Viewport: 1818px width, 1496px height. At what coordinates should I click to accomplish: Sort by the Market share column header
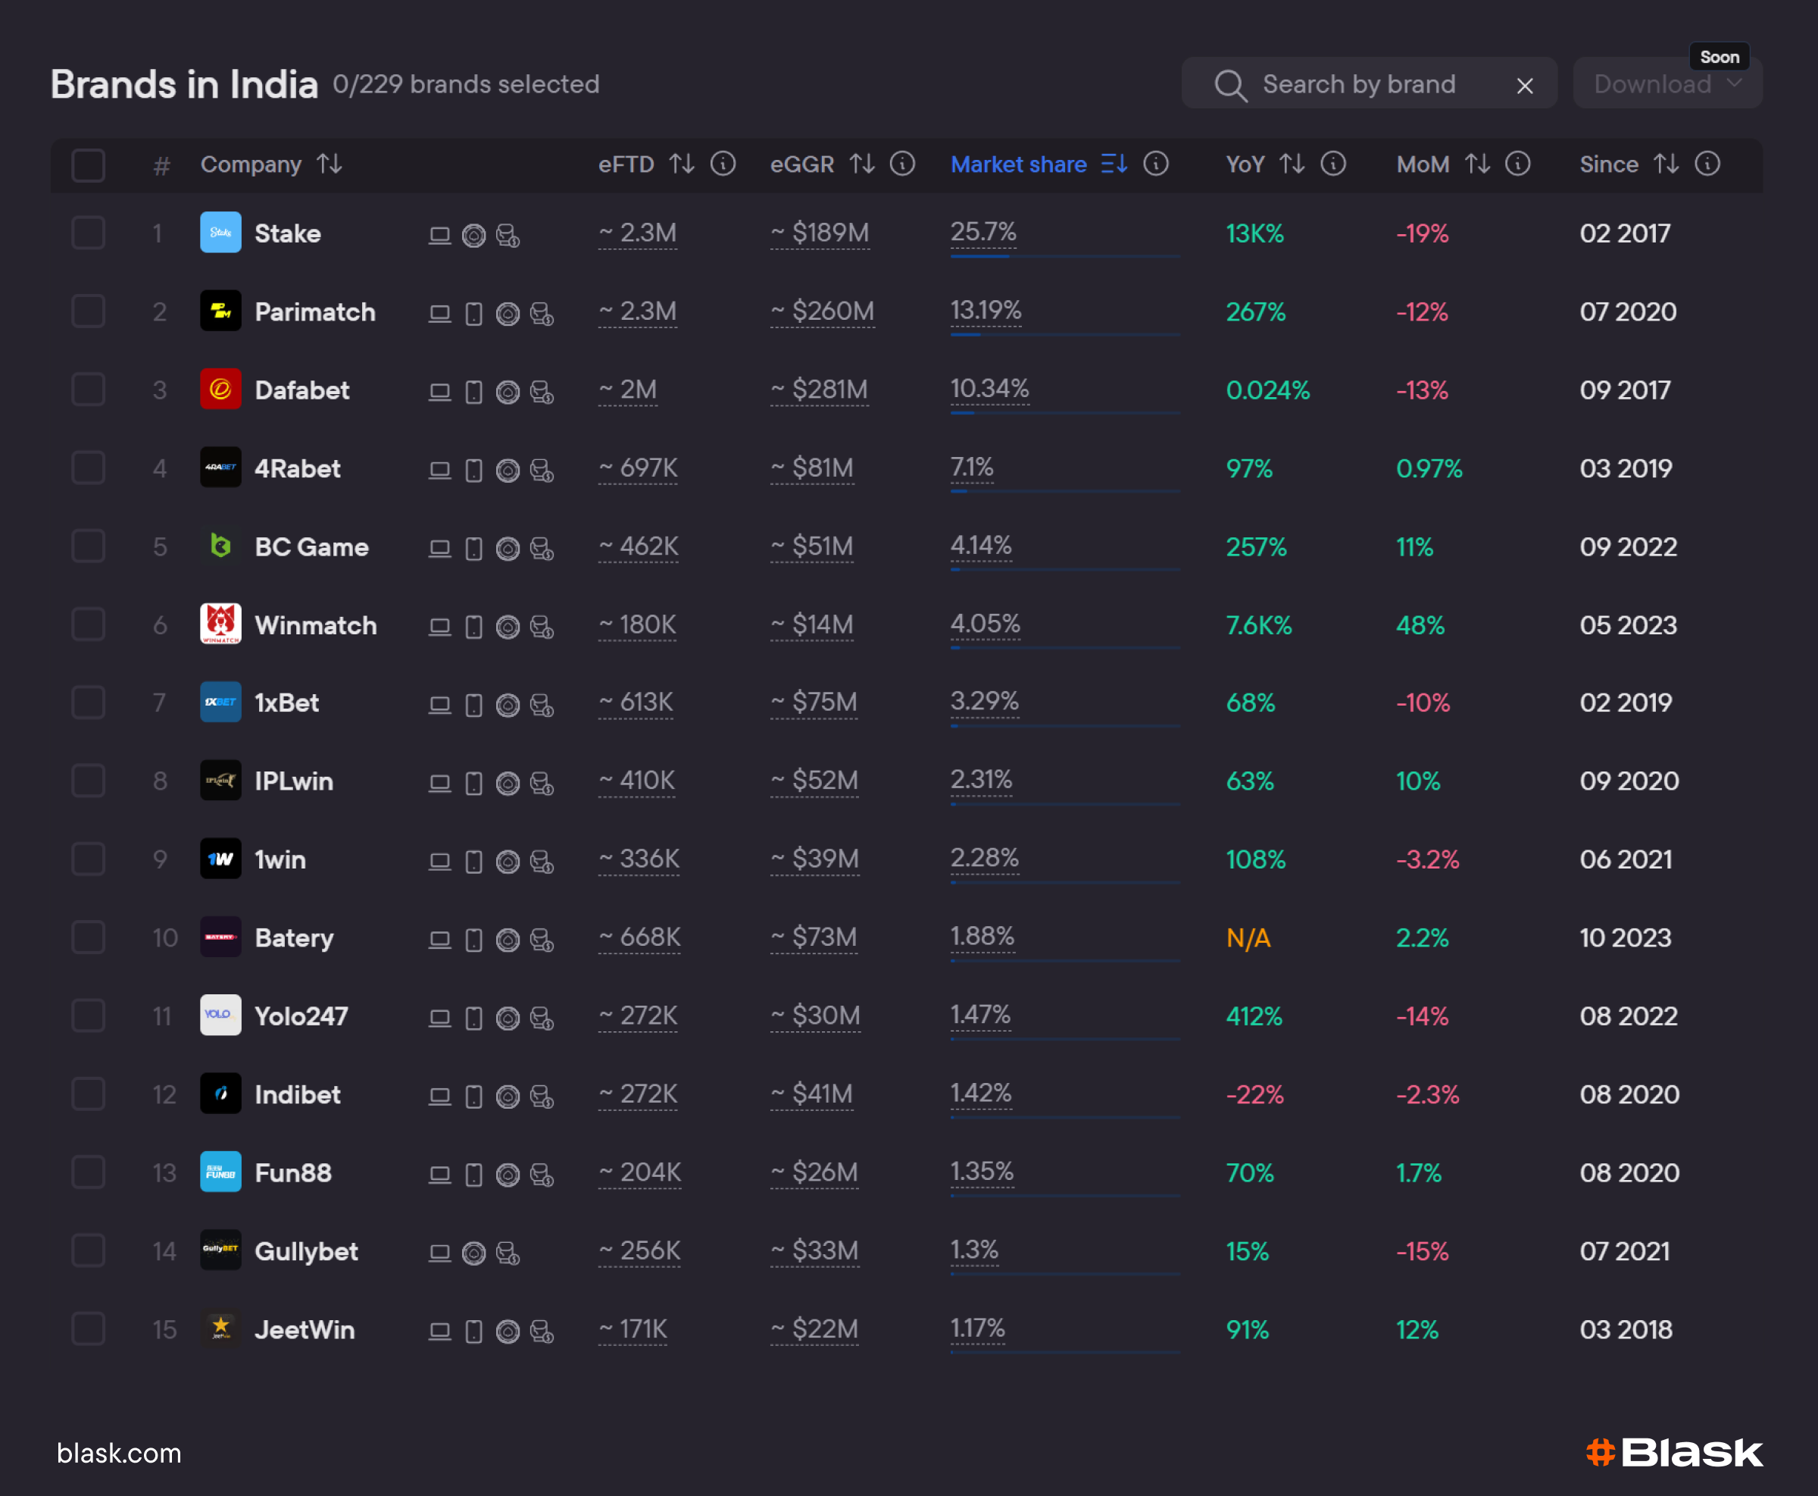point(1018,164)
